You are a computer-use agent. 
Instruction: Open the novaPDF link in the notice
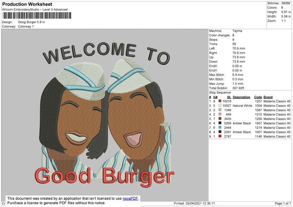coord(130,198)
